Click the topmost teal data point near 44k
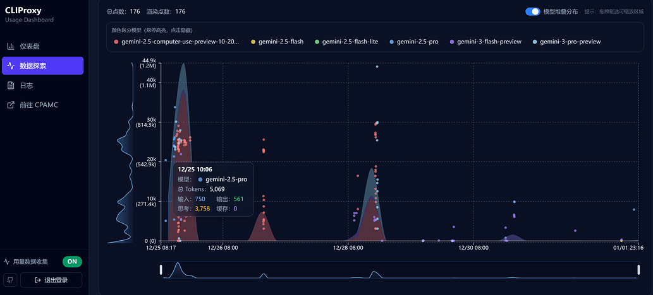The width and height of the screenshot is (653, 295). (x=377, y=66)
